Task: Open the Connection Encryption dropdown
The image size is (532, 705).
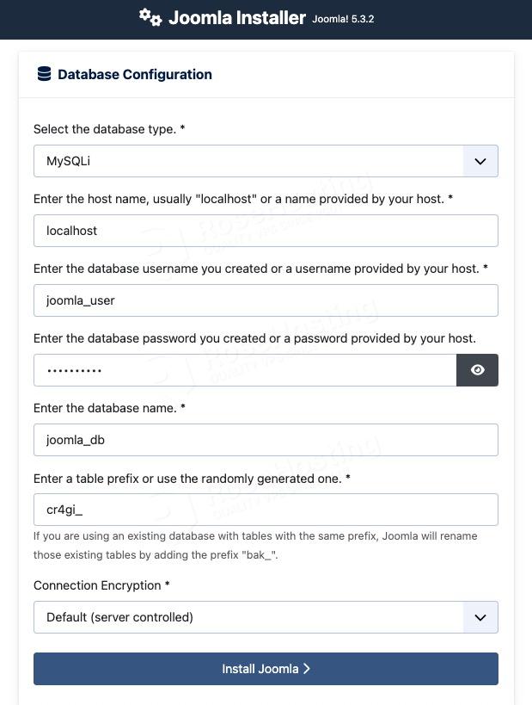Action: (x=249, y=617)
